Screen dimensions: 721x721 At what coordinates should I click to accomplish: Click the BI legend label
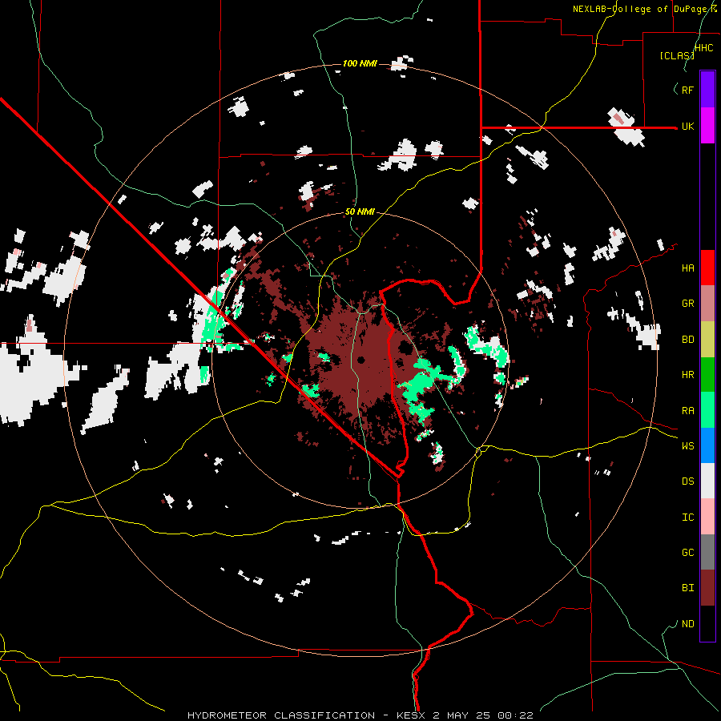(687, 588)
